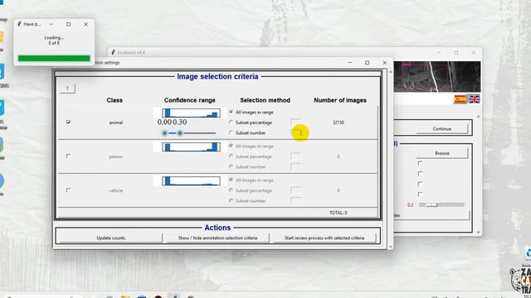Click Show / hide annotation selection criteria

tap(217, 238)
